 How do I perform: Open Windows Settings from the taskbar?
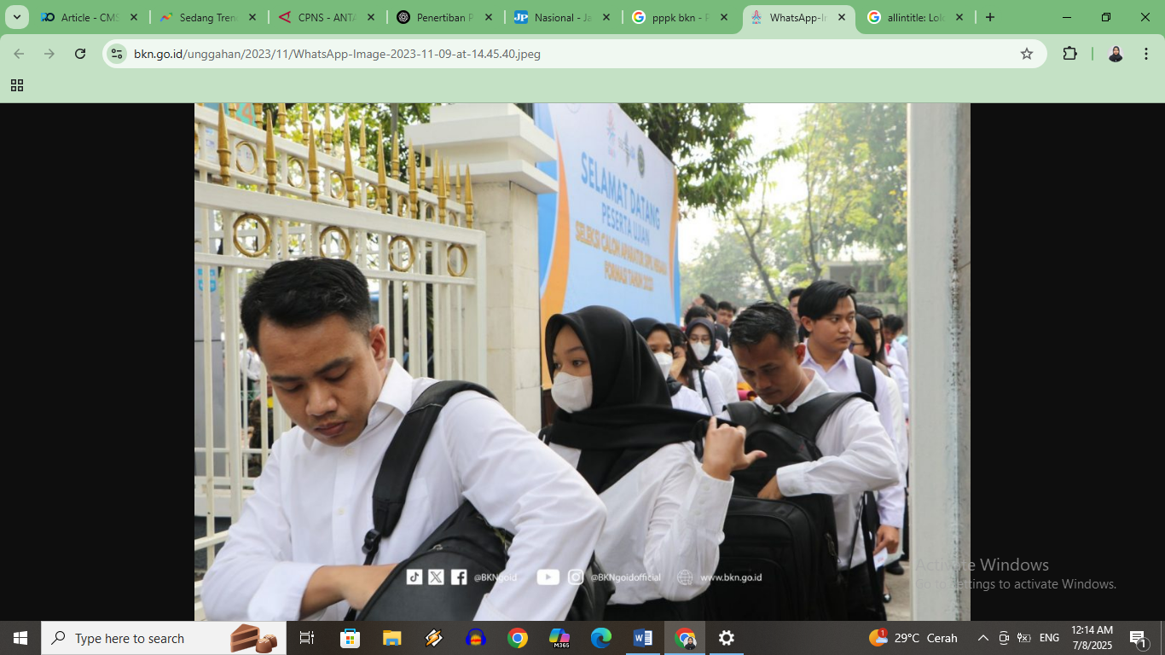pyautogui.click(x=726, y=637)
